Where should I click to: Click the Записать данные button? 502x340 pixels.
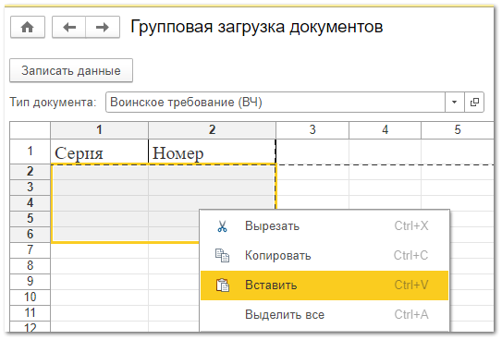point(71,70)
